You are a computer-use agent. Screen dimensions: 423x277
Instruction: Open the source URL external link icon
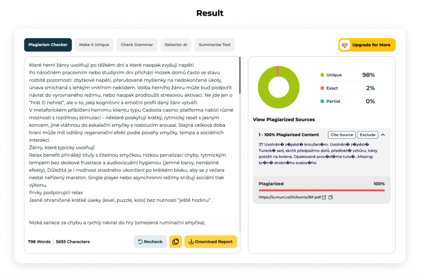(324, 197)
